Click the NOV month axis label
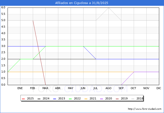 (x=146, y=88)
